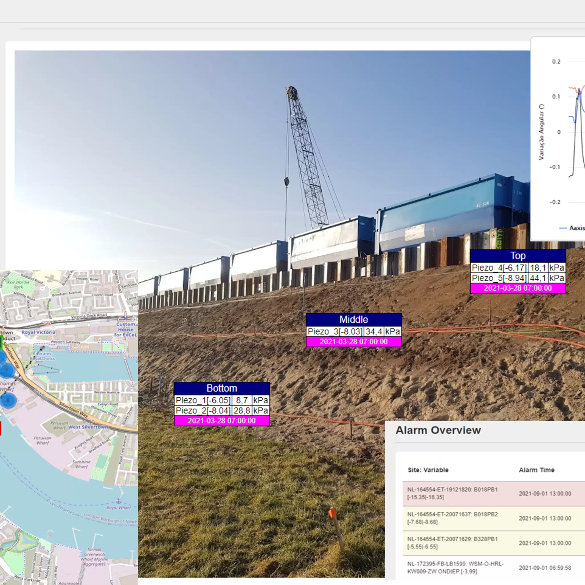The width and height of the screenshot is (585, 585).
Task: Click the anchor icon above Royal Wharf
Action: pos(119,501)
